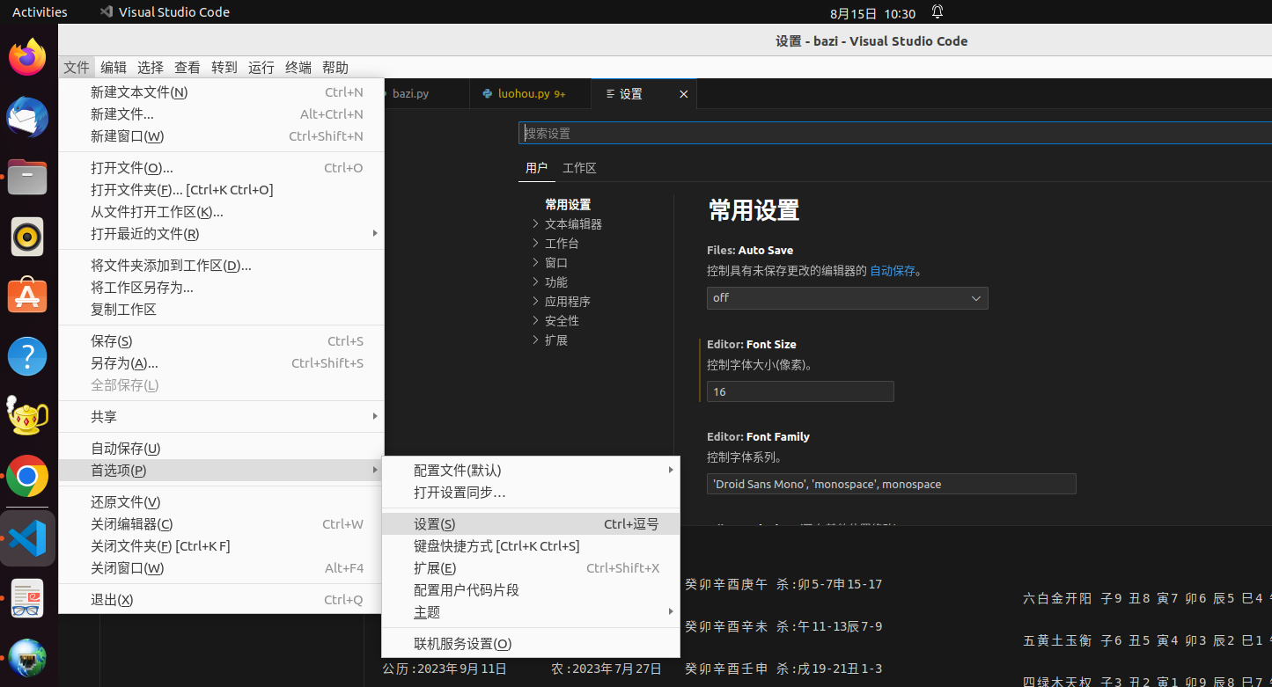Expand the 工作台 settings category

coord(535,243)
